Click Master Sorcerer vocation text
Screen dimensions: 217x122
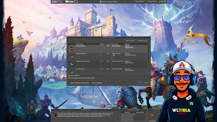118,61
